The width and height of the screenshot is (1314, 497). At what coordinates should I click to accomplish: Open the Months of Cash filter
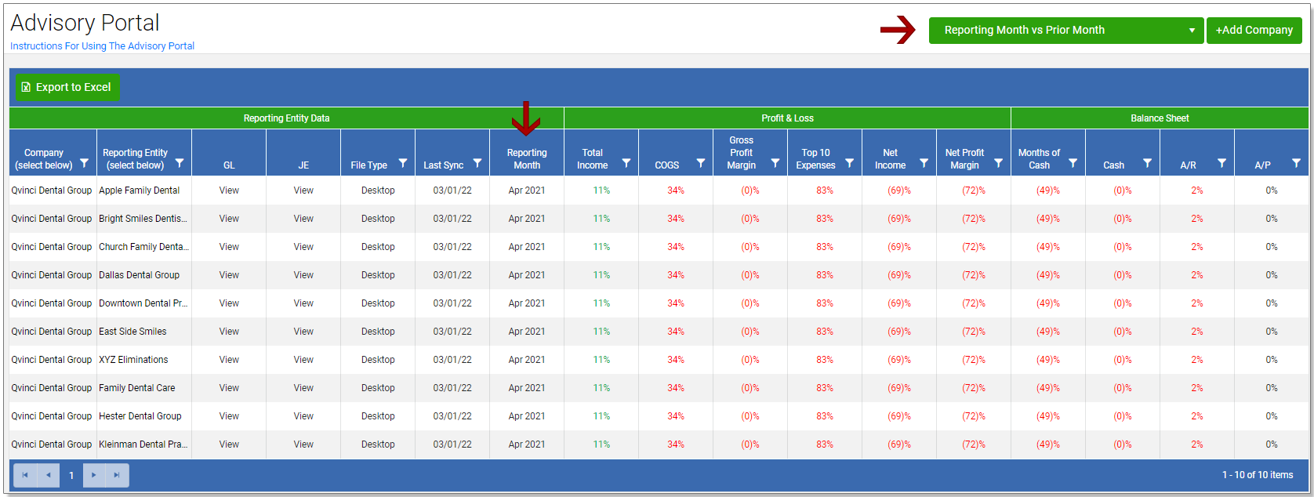coord(1073,163)
